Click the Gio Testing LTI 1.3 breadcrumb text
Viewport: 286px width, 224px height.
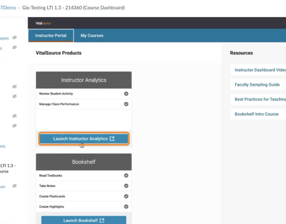pos(74,8)
